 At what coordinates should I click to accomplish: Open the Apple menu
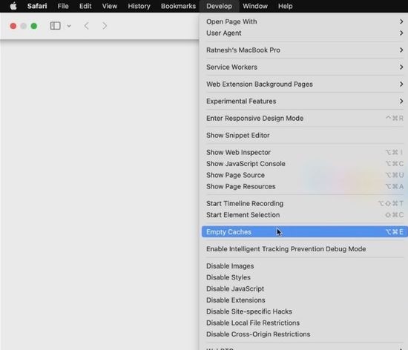coord(13,6)
